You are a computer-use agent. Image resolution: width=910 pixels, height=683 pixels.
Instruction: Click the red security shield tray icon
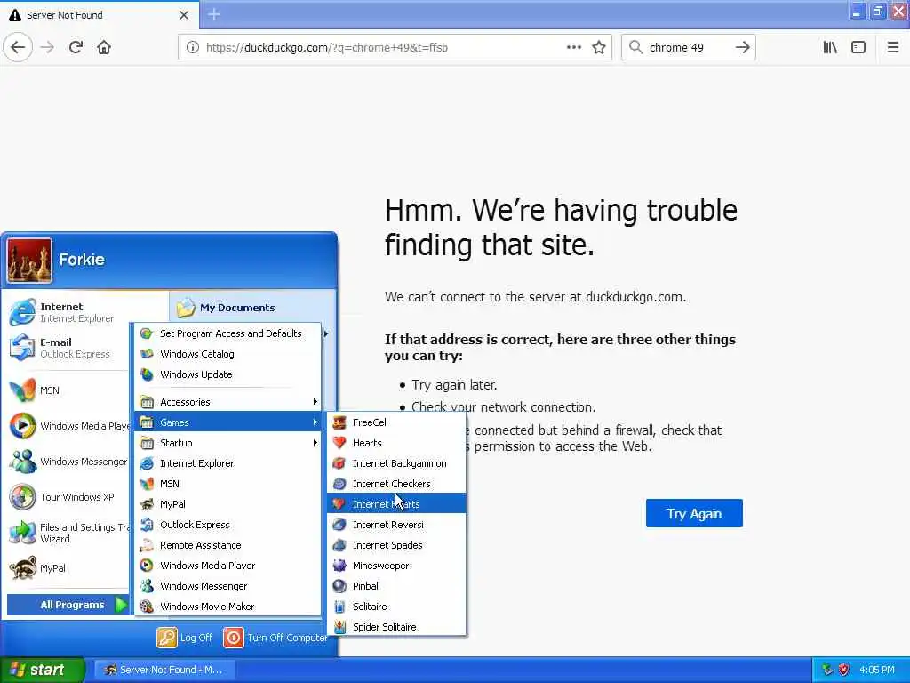click(x=844, y=670)
